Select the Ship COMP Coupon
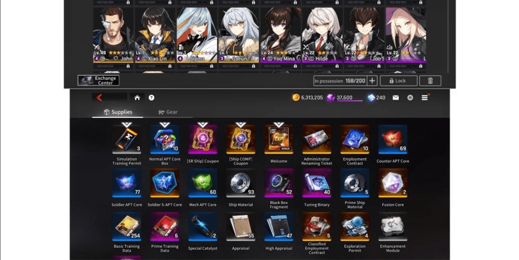 tap(241, 139)
